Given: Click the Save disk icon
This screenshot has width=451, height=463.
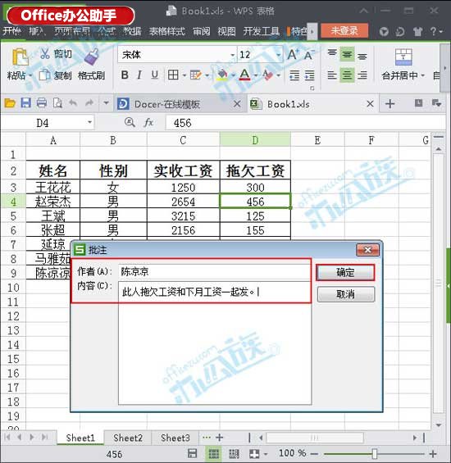Looking at the screenshot, I should click(x=25, y=102).
